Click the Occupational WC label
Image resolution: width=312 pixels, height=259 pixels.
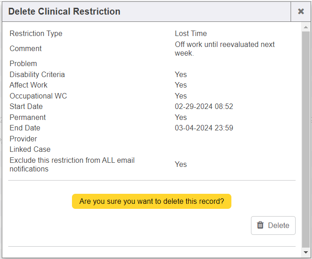[38, 96]
